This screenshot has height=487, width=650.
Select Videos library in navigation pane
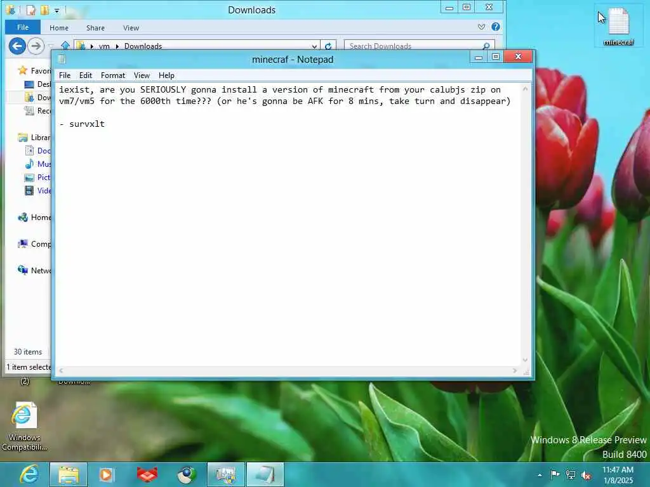pos(37,190)
